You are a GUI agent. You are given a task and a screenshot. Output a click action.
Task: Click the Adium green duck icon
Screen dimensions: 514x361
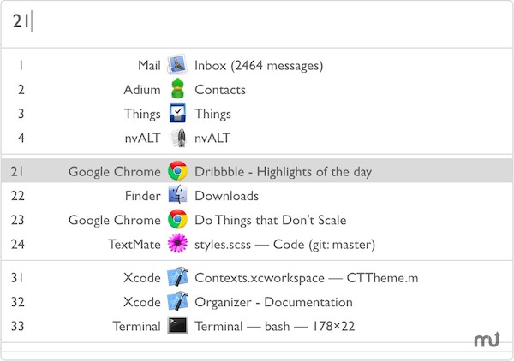[x=177, y=89]
